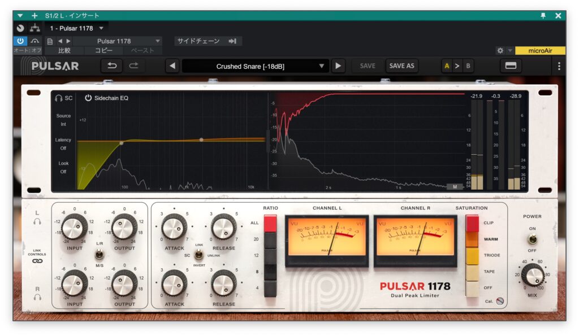
Task: Load the next preset
Action: coord(338,66)
